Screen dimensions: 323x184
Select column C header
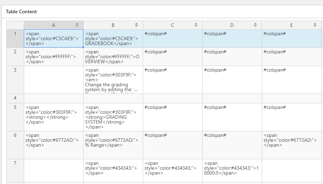click(173, 25)
